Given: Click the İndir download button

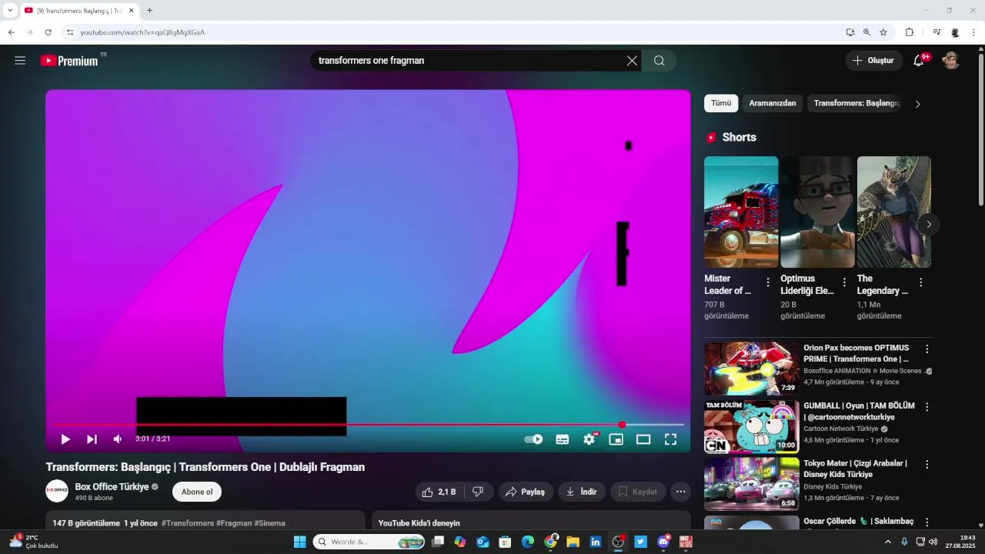Looking at the screenshot, I should click(x=582, y=492).
